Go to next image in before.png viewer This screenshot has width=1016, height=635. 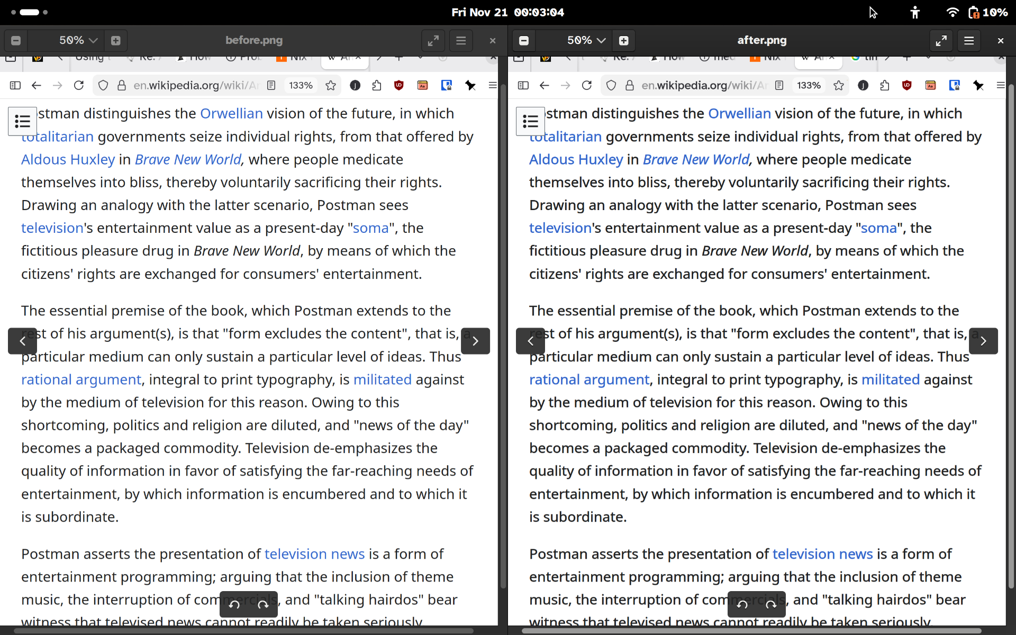tap(475, 341)
